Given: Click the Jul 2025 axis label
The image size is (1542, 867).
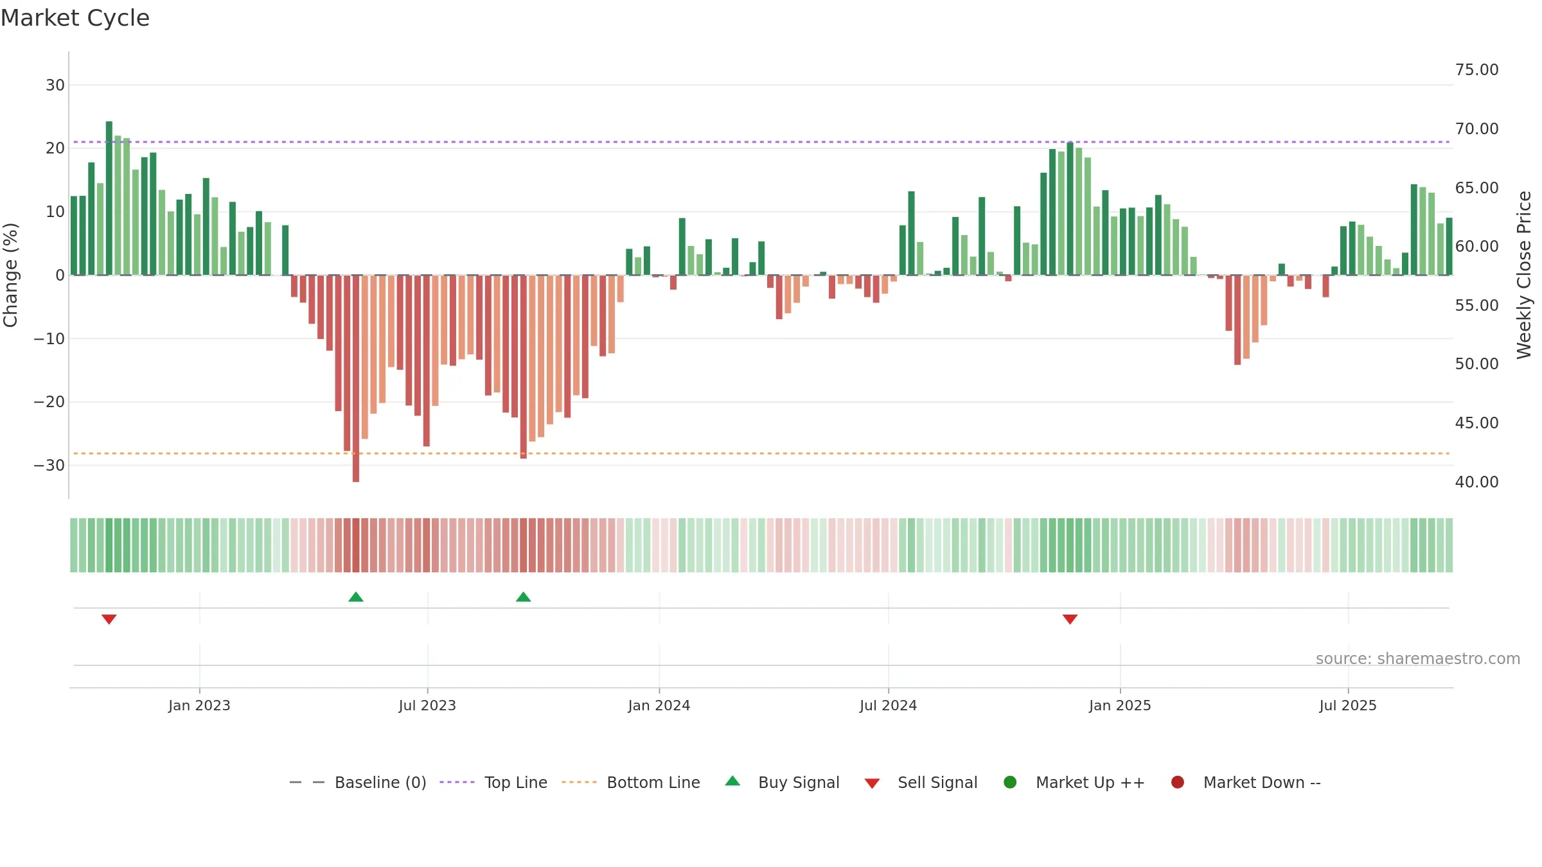Looking at the screenshot, I should (1348, 706).
